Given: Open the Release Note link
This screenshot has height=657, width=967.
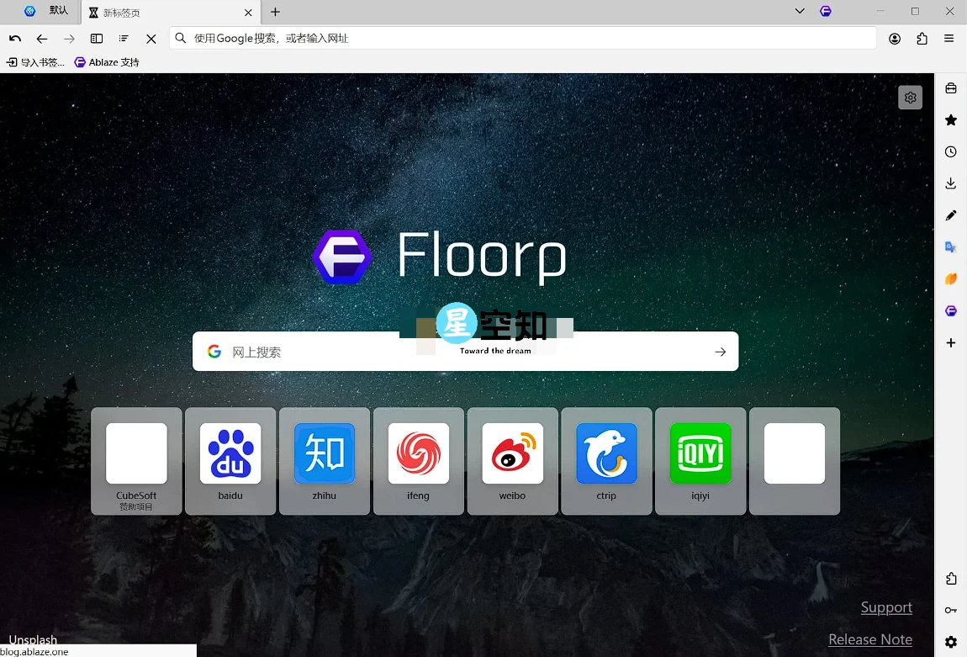Looking at the screenshot, I should point(870,639).
